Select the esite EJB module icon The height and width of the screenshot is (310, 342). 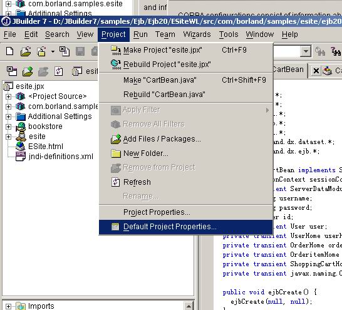pyautogui.click(x=21, y=137)
